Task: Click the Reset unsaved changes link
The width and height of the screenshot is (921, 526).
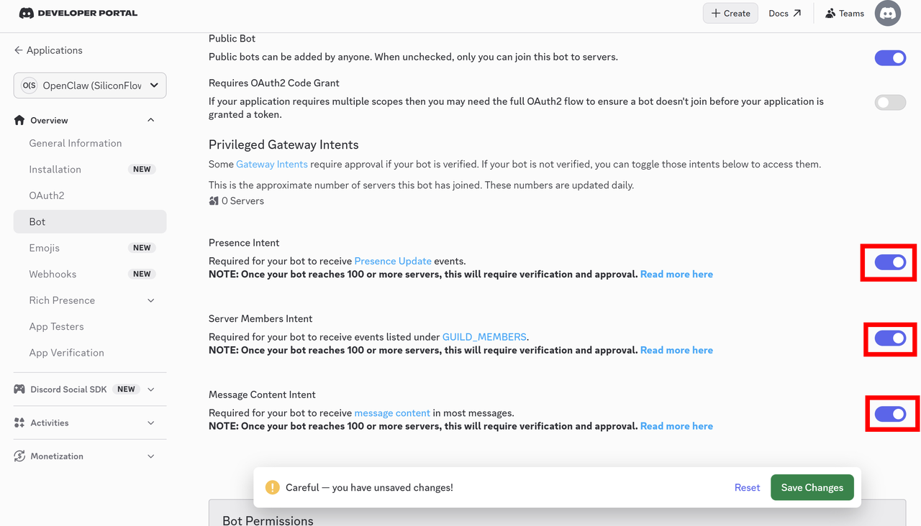Action: (x=747, y=487)
